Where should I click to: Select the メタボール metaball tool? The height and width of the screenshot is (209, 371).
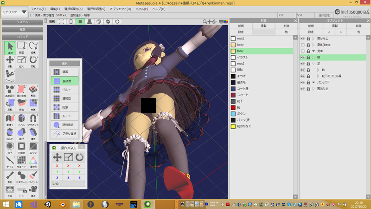coord(21,177)
